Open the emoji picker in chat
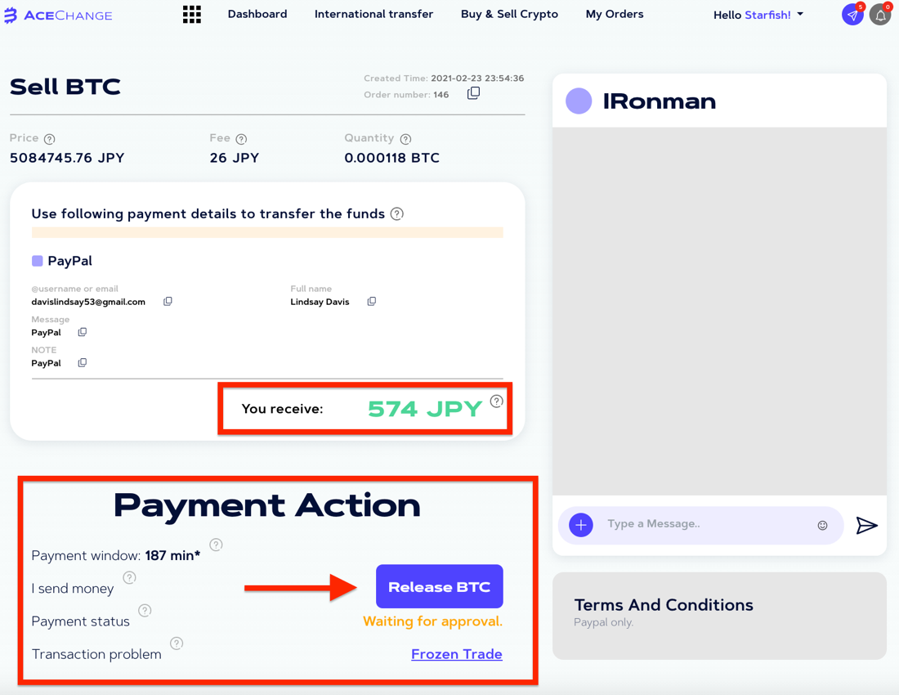This screenshot has width=899, height=695. 822,525
